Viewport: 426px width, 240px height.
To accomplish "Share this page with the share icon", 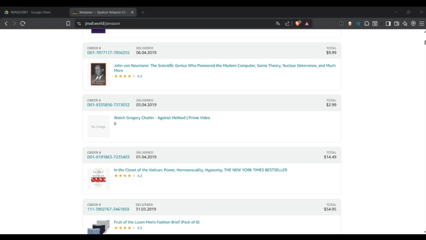I will click(x=288, y=24).
